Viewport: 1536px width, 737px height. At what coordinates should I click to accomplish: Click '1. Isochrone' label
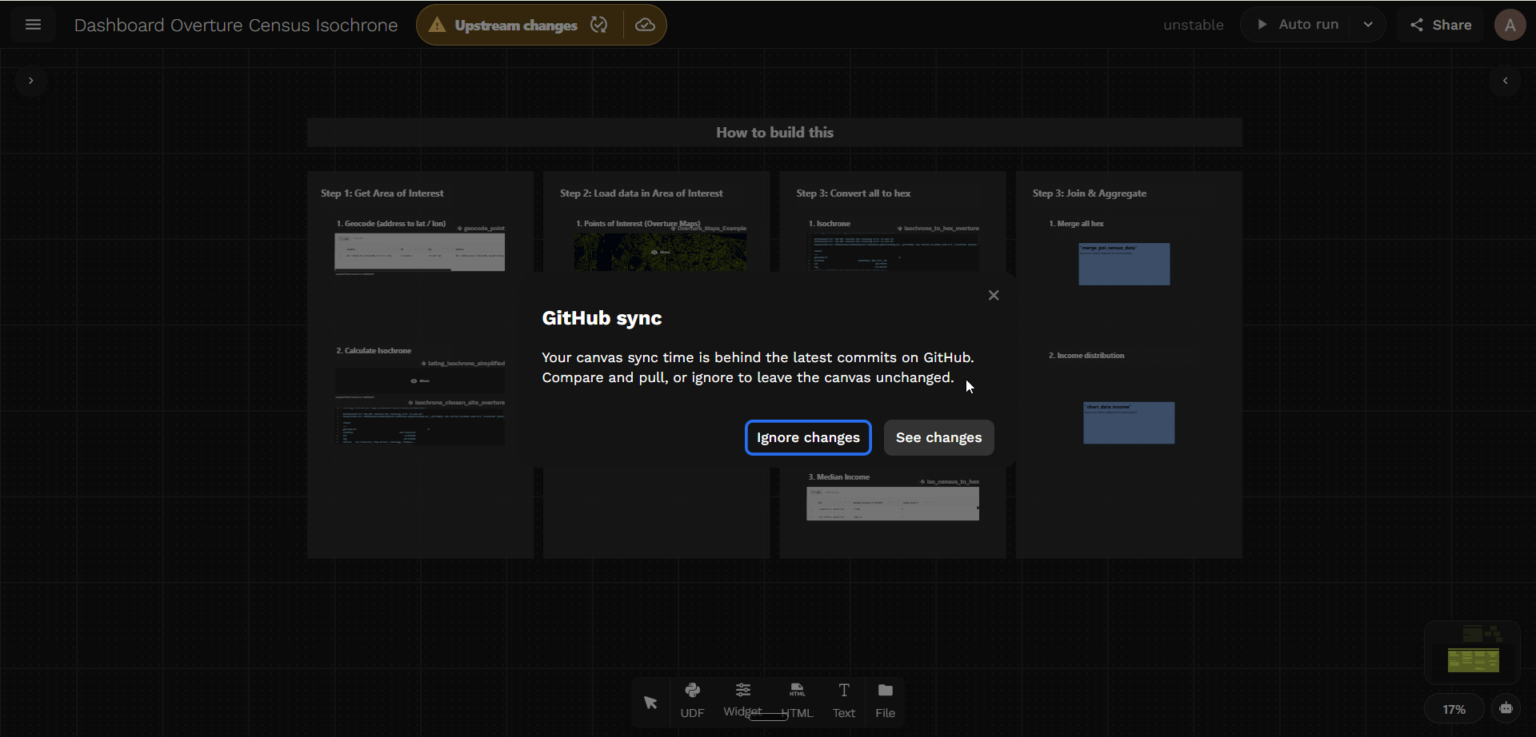(829, 224)
